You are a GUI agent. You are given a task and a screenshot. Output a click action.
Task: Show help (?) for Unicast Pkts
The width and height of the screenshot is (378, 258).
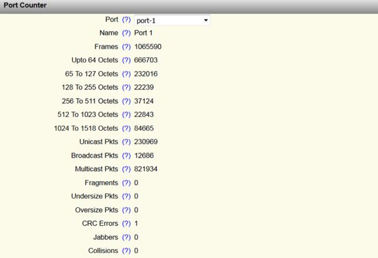[x=126, y=142]
